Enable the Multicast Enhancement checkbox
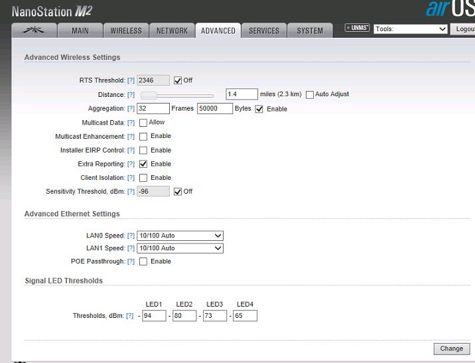This screenshot has width=475, height=363. [143, 136]
